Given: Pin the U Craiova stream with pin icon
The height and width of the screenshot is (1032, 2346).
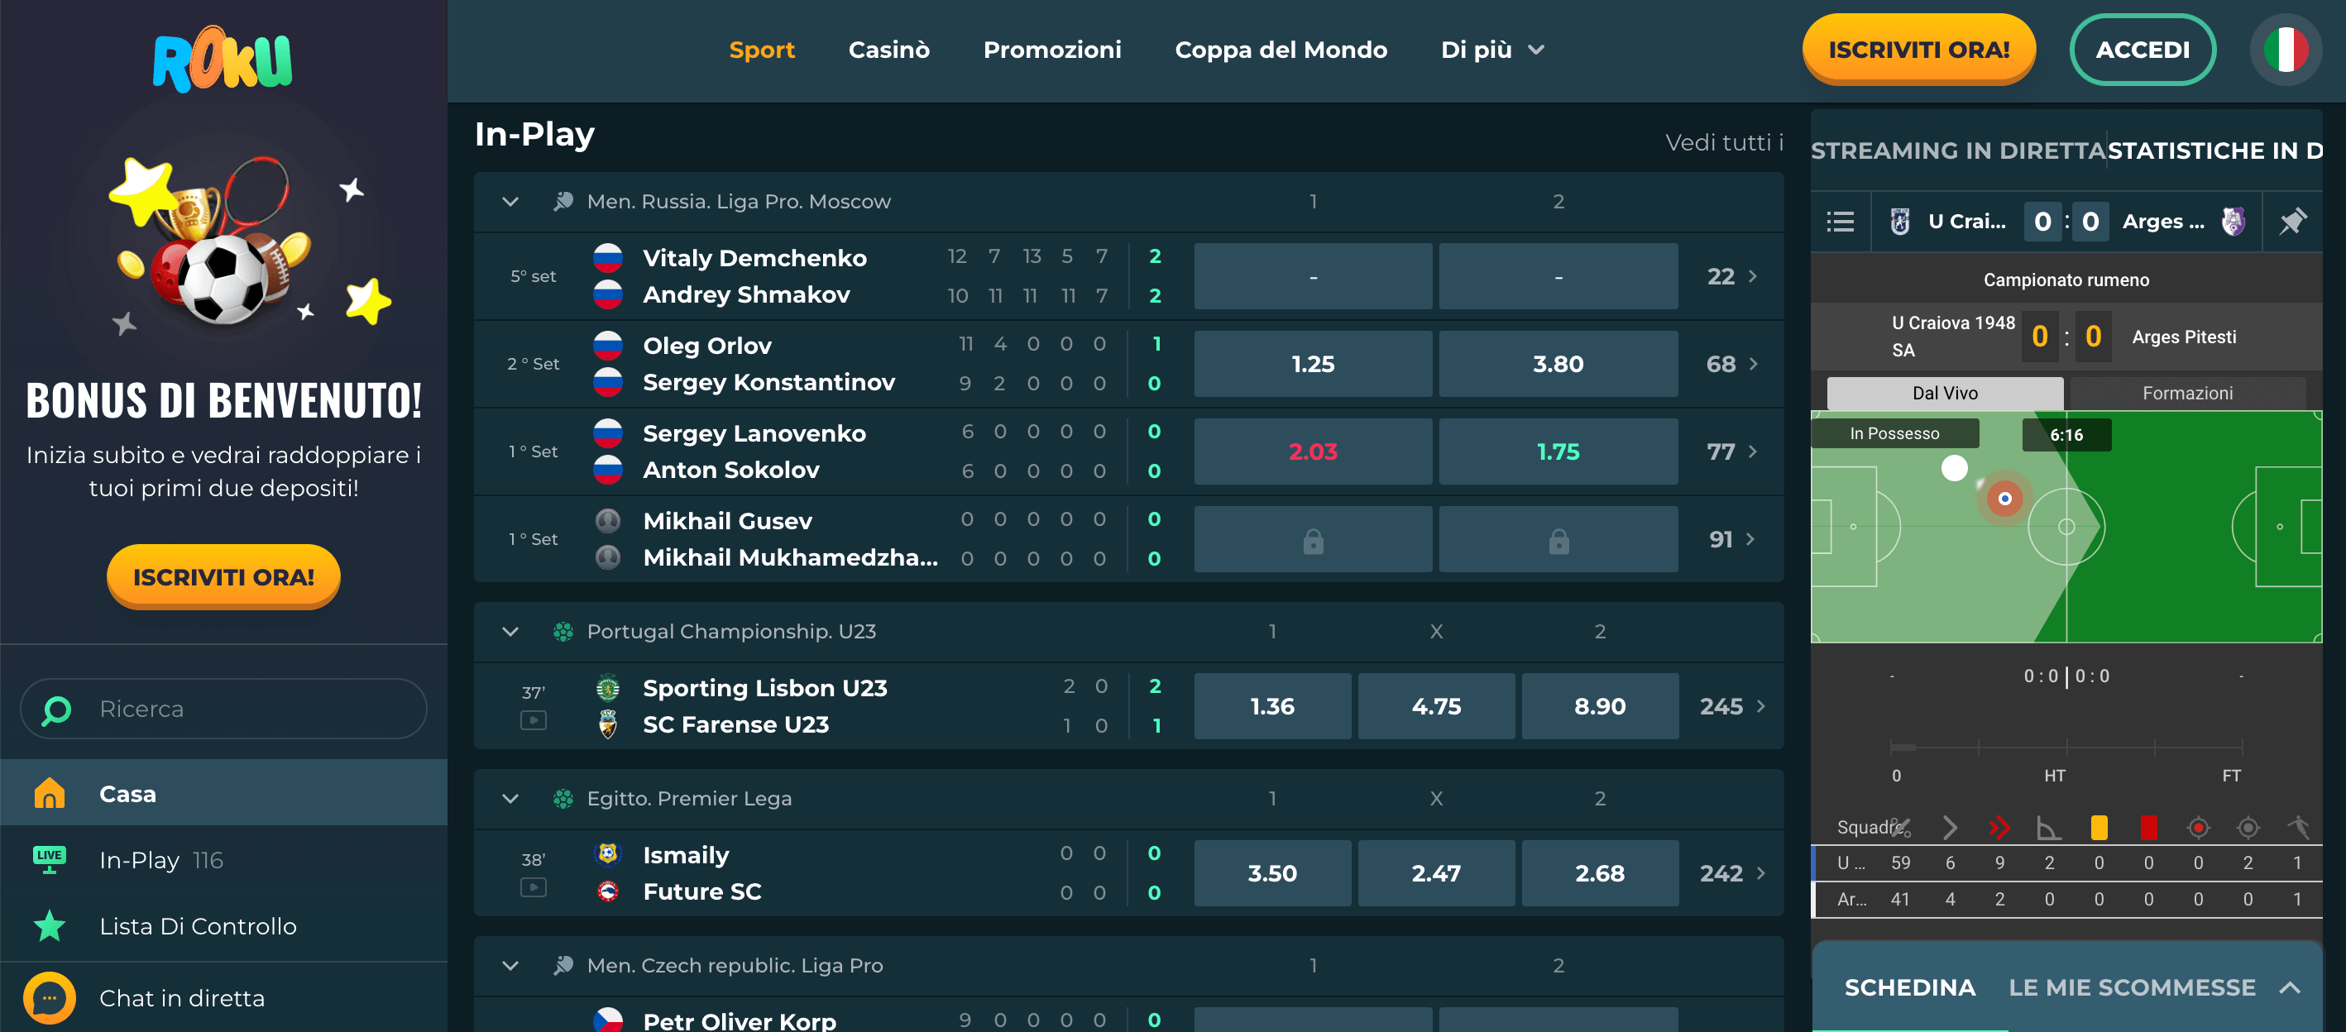Looking at the screenshot, I should pyautogui.click(x=2293, y=221).
